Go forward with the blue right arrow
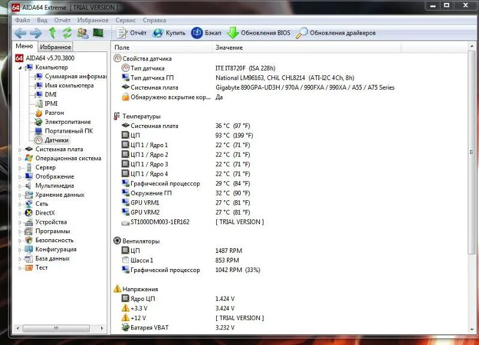The height and width of the screenshot is (345, 479). (36, 33)
